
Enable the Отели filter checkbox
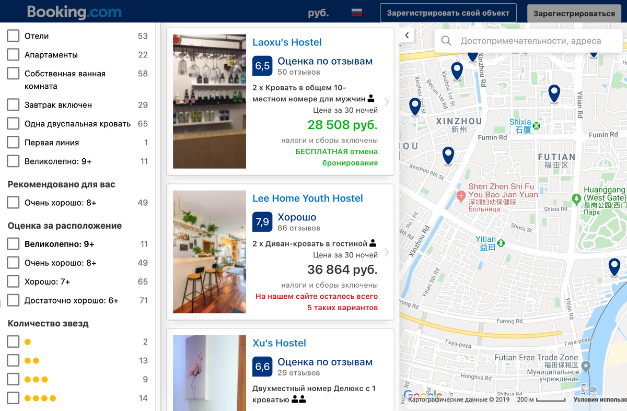pos(13,36)
